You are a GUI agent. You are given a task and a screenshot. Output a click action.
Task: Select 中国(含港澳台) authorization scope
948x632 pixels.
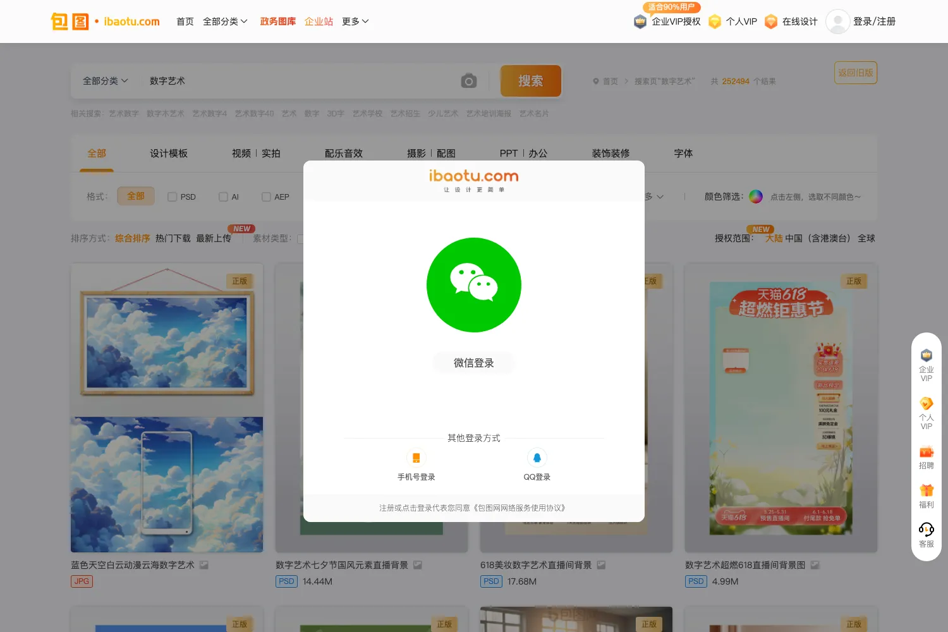click(818, 238)
